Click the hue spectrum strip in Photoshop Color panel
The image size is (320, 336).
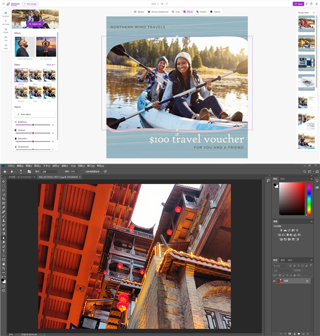[309, 199]
